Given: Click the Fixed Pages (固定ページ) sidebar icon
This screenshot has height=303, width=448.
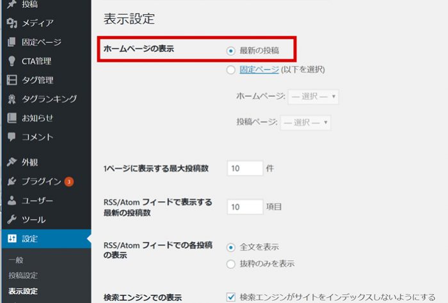Looking at the screenshot, I should (x=11, y=43).
